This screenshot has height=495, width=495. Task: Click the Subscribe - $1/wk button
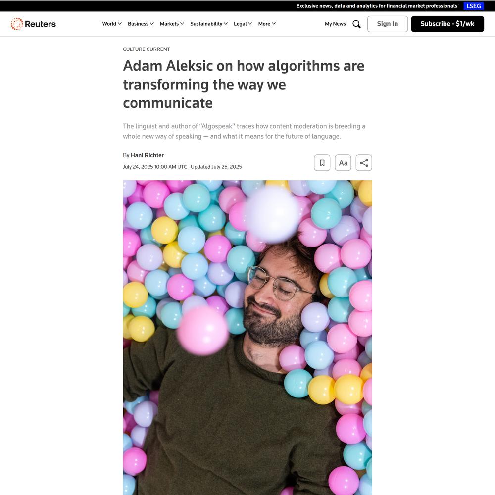coord(447,24)
